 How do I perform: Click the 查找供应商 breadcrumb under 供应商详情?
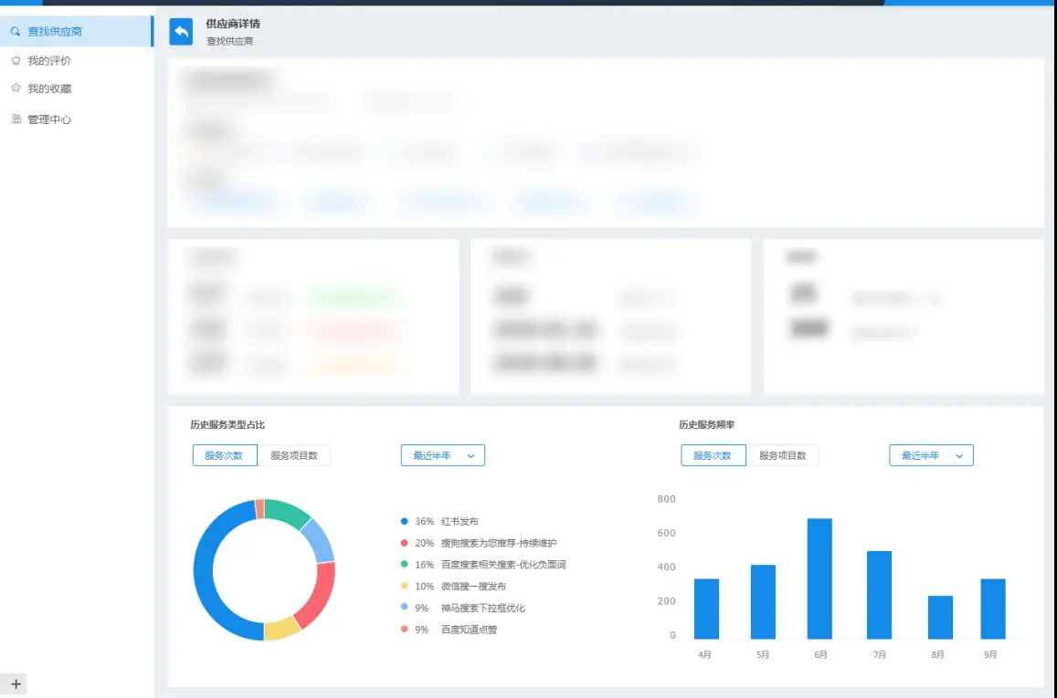[230, 41]
